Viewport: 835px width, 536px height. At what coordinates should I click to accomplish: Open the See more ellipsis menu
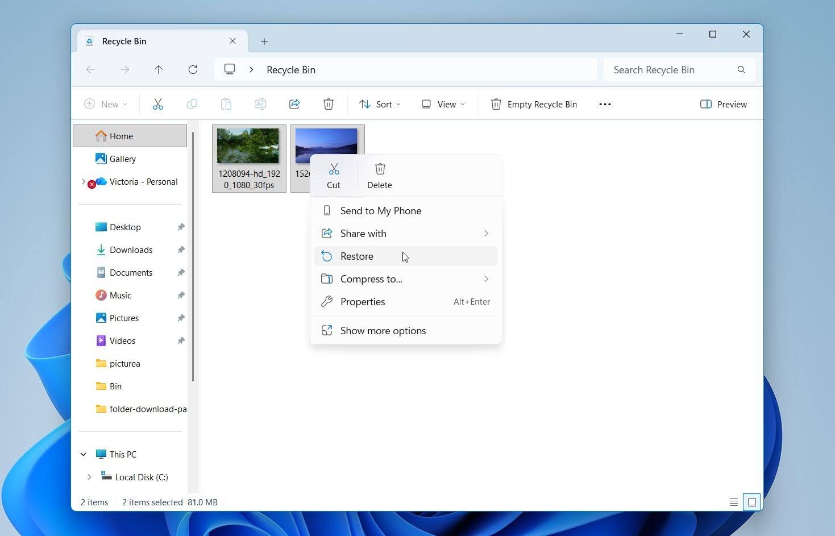605,104
